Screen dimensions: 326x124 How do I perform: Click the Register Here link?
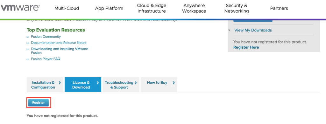pos(246,47)
